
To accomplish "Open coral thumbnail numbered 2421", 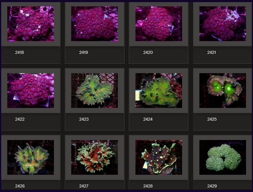I will pyautogui.click(x=223, y=24).
